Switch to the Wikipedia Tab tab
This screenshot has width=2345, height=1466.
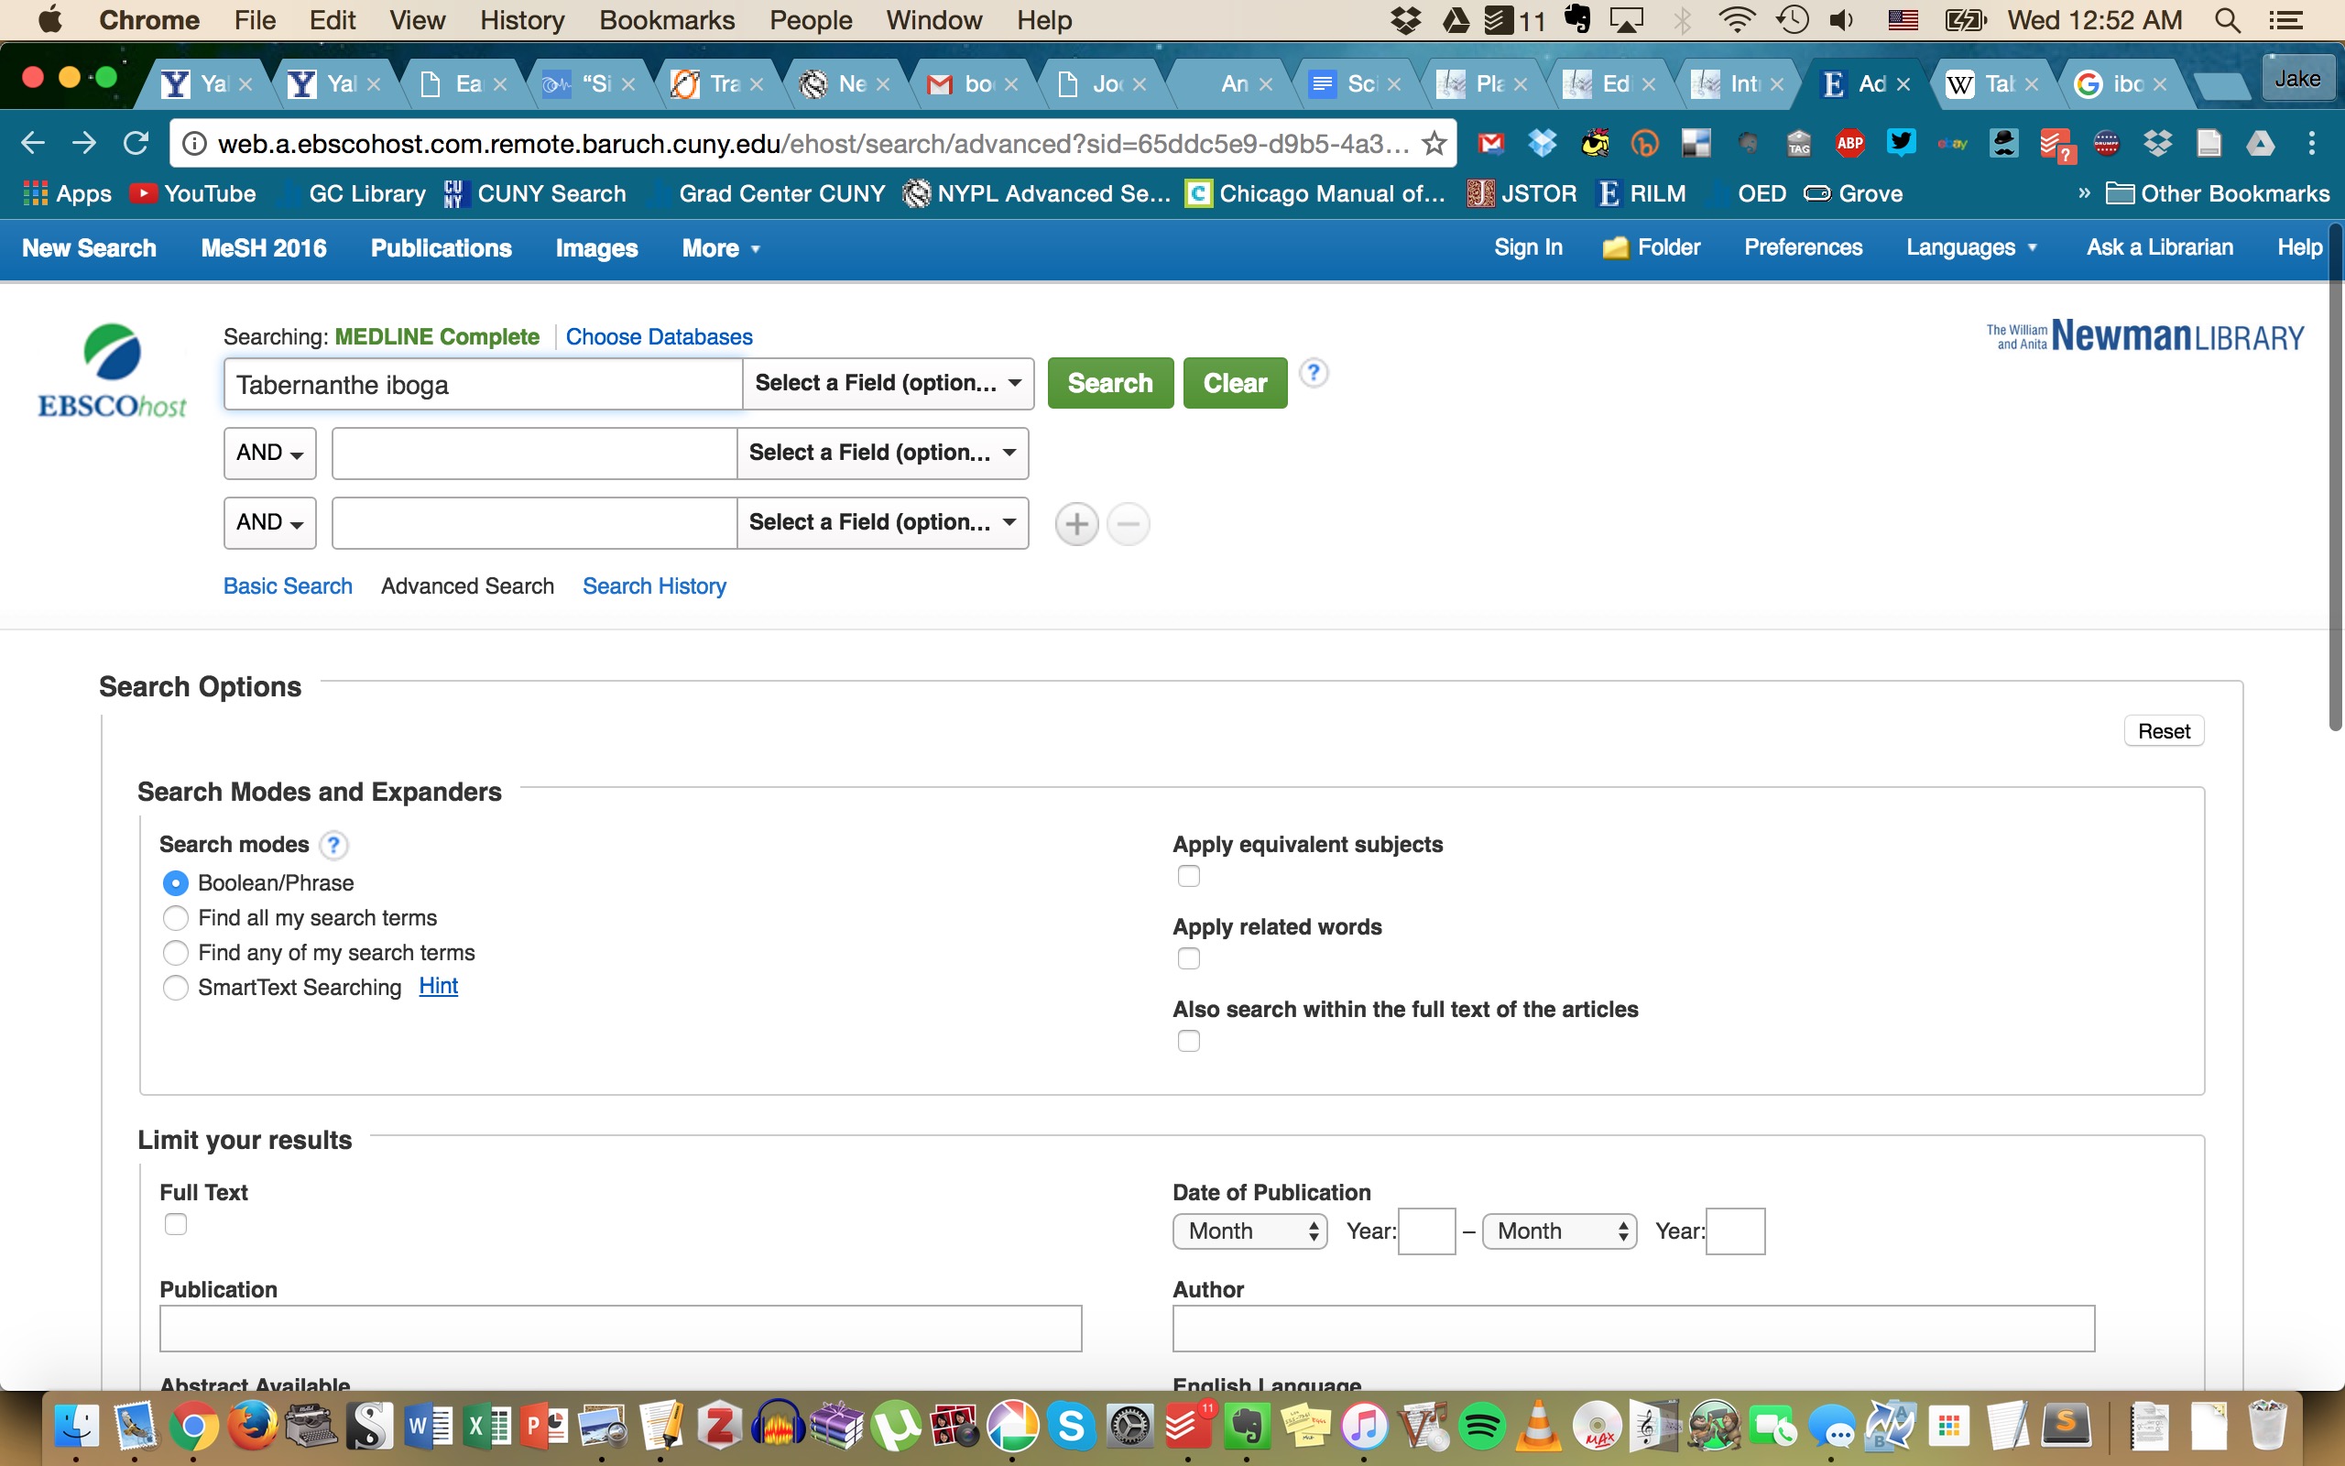(1986, 84)
